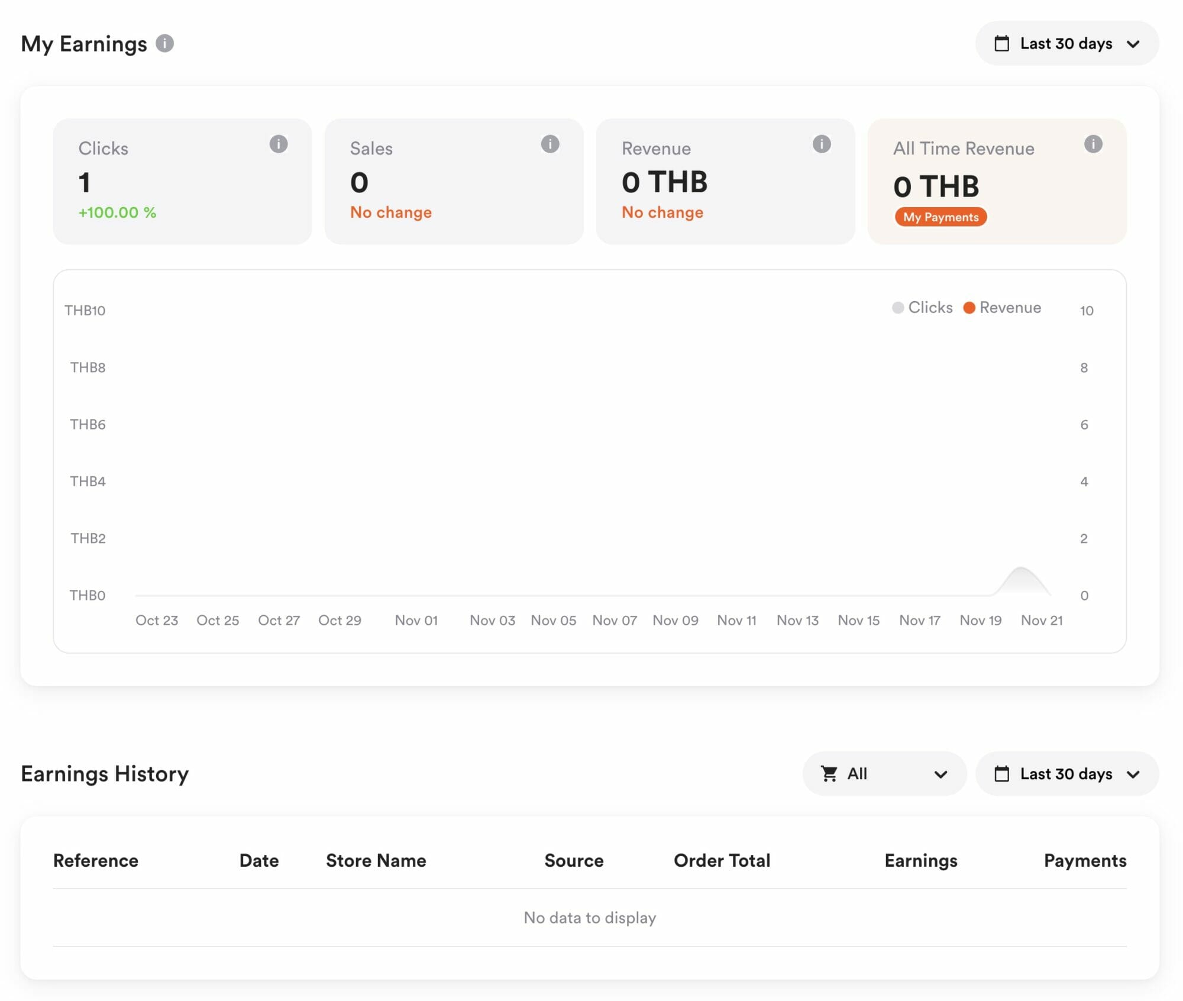Sort by the Date column header
The image size is (1183, 1001).
[259, 860]
